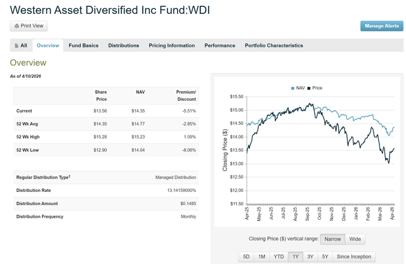Screen dimensions: 406x264
Task: Click the Managed Distribution value
Action: click(x=176, y=177)
